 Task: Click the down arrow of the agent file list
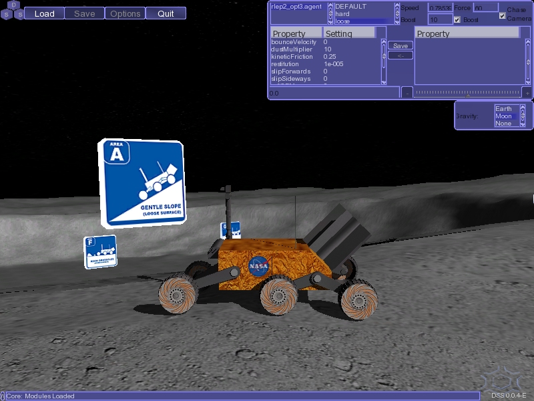pyautogui.click(x=330, y=21)
